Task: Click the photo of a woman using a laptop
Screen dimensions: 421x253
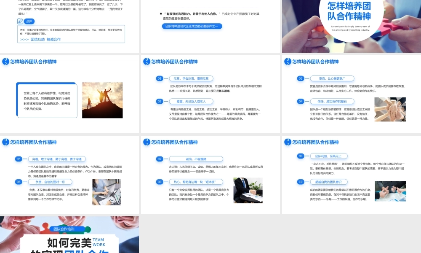Action: coord(107,192)
